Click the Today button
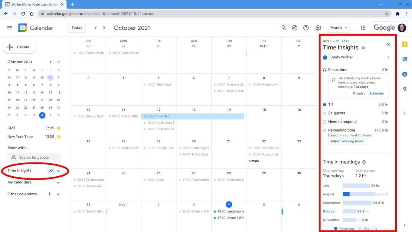 pos(77,28)
